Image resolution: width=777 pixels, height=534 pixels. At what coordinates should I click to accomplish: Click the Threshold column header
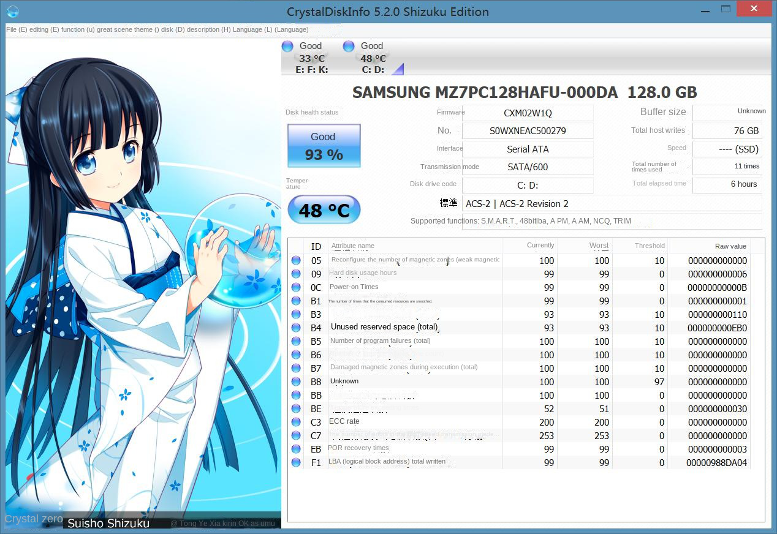point(640,246)
